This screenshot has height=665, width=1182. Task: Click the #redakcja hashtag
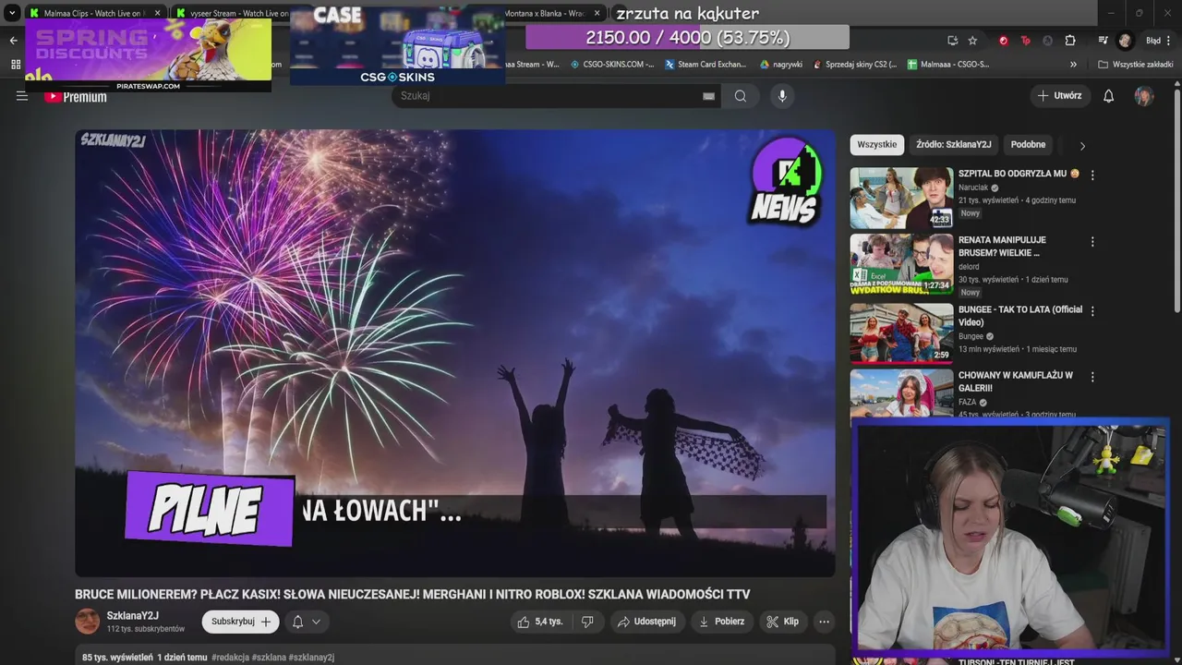coord(230,658)
